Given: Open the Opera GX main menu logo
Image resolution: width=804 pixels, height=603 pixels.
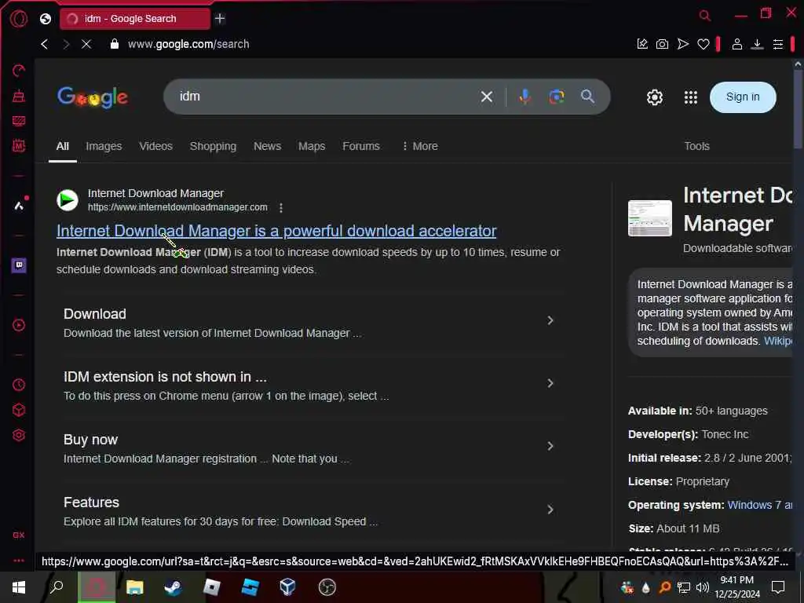Looking at the screenshot, I should tap(19, 19).
